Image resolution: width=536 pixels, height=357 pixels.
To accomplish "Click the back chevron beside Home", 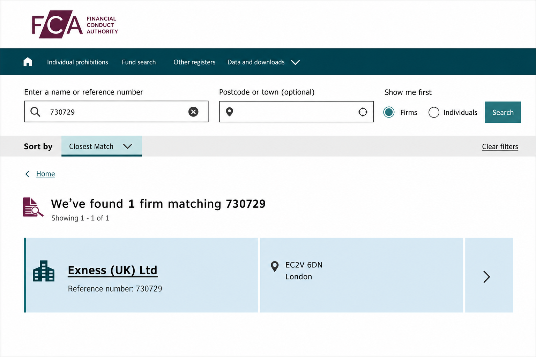I will (27, 174).
